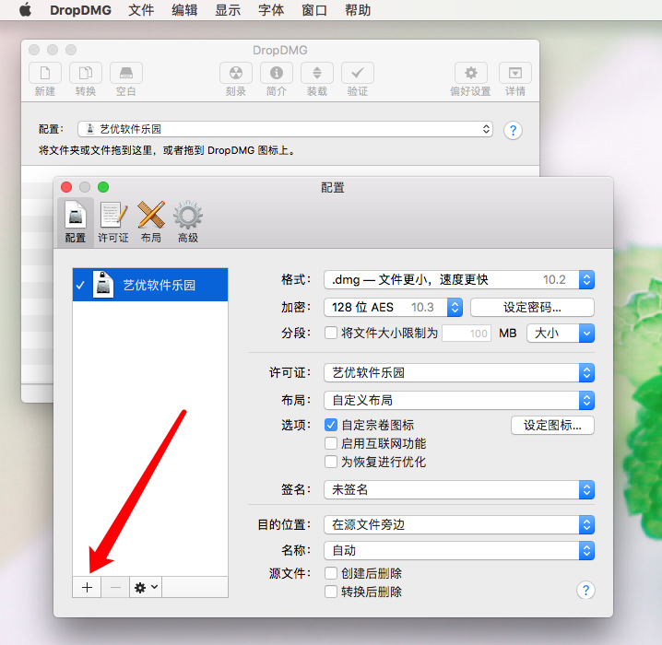Open 编辑 menu
The width and height of the screenshot is (662, 645).
184,10
